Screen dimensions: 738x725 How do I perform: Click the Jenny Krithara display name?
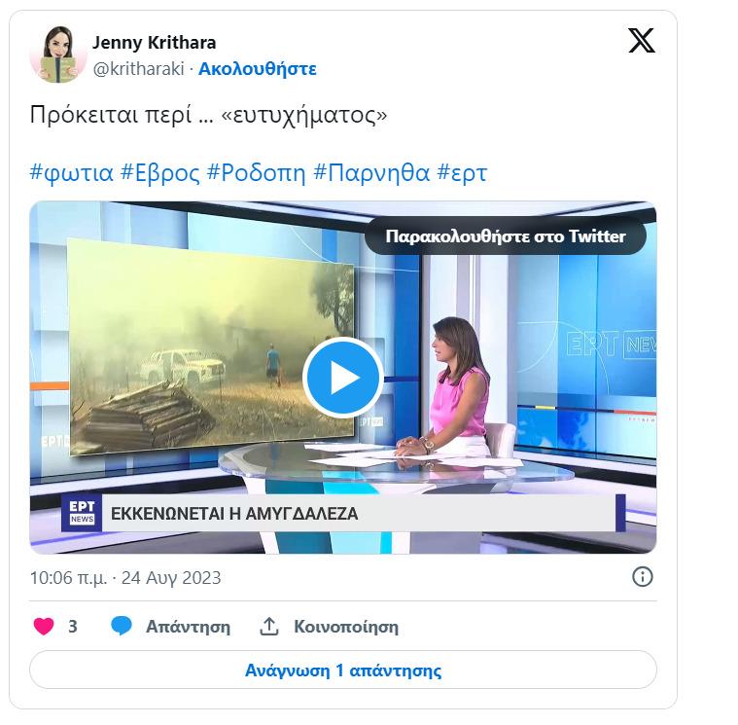pyautogui.click(x=154, y=43)
